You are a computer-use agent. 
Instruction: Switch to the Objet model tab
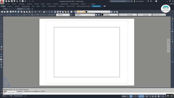pyautogui.click(x=4, y=96)
